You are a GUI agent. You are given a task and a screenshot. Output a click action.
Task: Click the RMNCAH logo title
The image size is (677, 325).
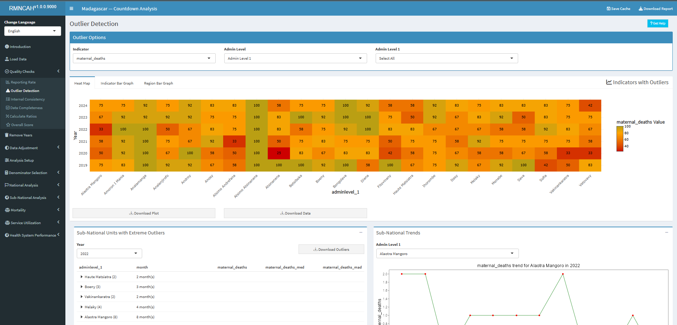coord(33,7)
